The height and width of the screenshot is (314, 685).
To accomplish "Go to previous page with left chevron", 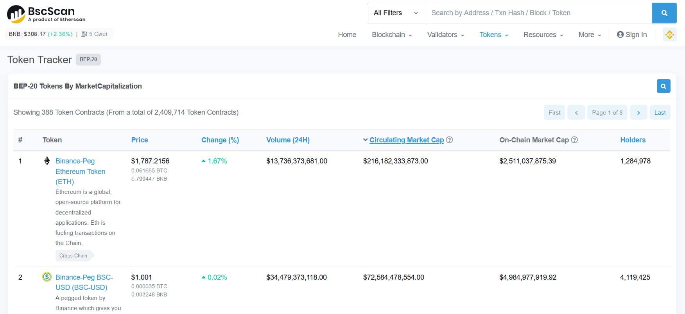I will point(576,112).
